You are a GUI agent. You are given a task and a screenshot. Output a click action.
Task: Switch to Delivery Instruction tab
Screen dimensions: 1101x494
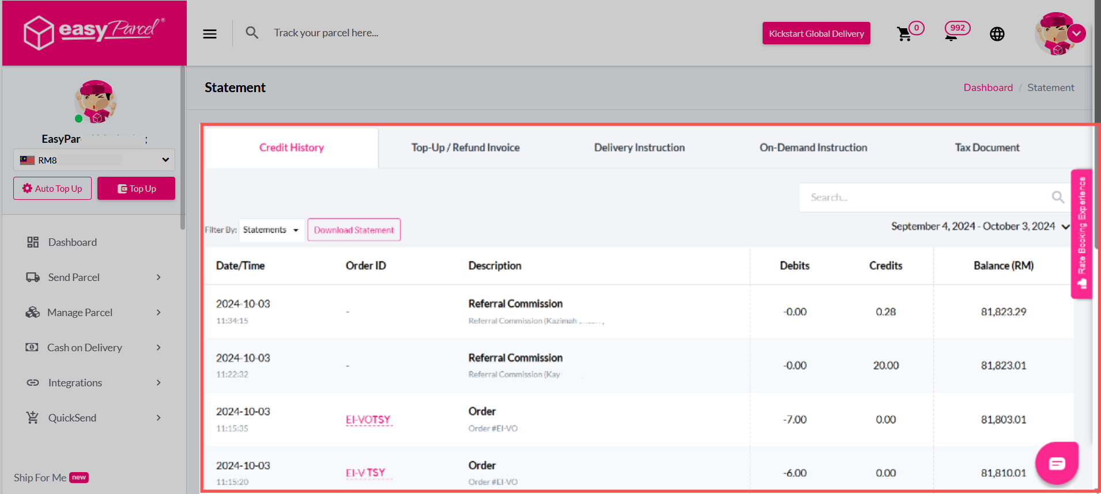639,148
